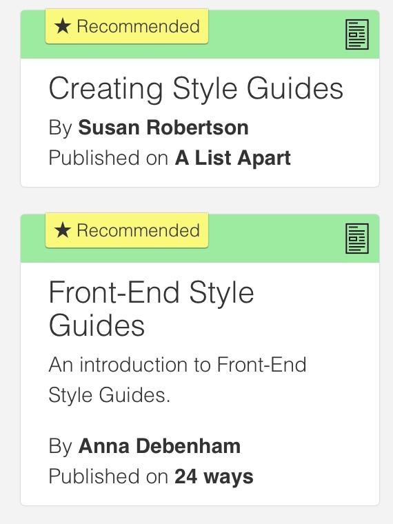
Task: Click author name Susan Robertson
Action: (x=163, y=128)
